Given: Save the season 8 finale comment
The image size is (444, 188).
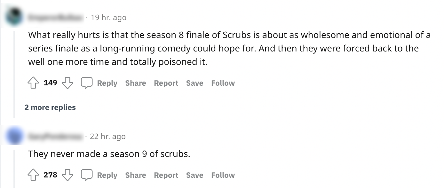Looking at the screenshot, I should point(194,83).
